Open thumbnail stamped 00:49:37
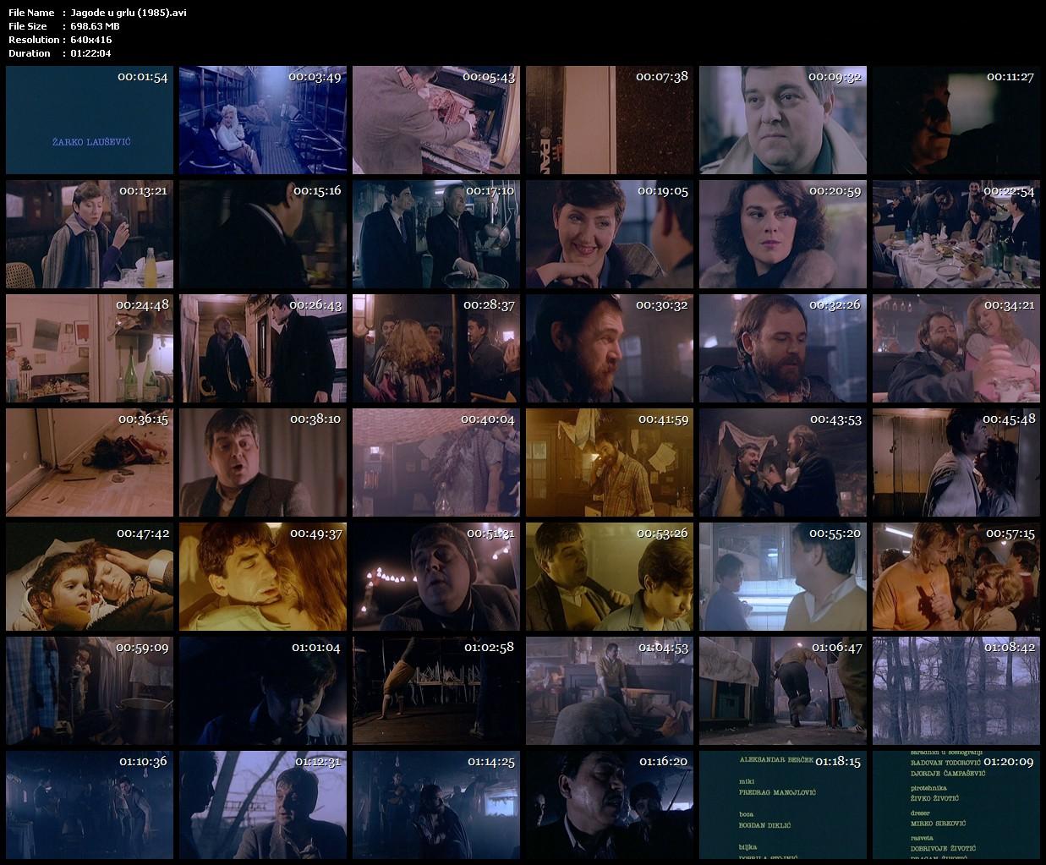 263,577
